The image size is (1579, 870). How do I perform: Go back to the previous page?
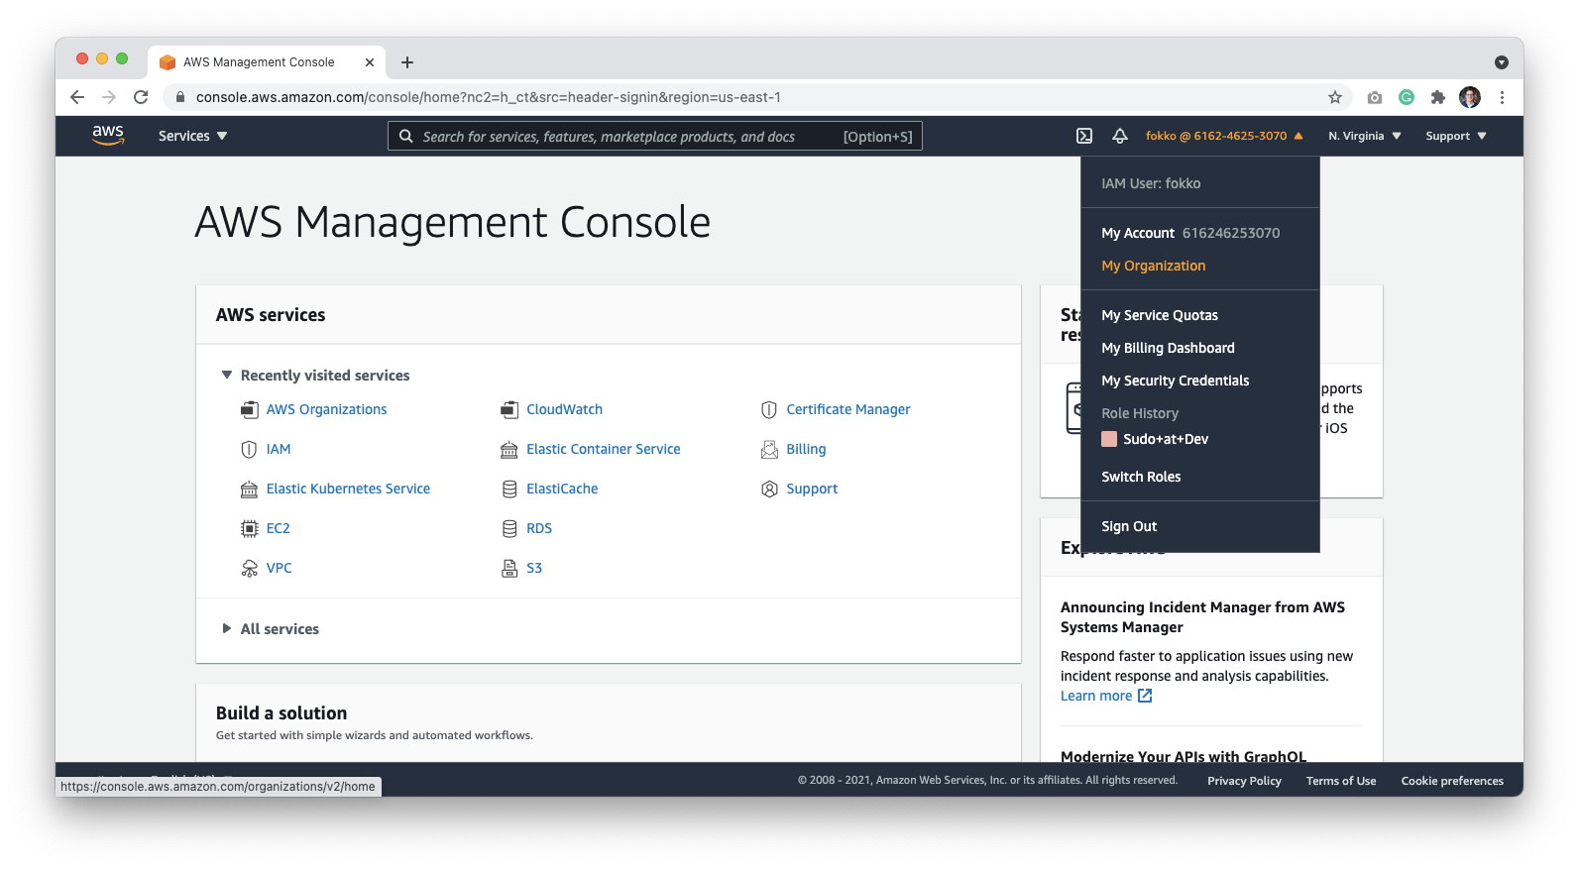coord(77,97)
